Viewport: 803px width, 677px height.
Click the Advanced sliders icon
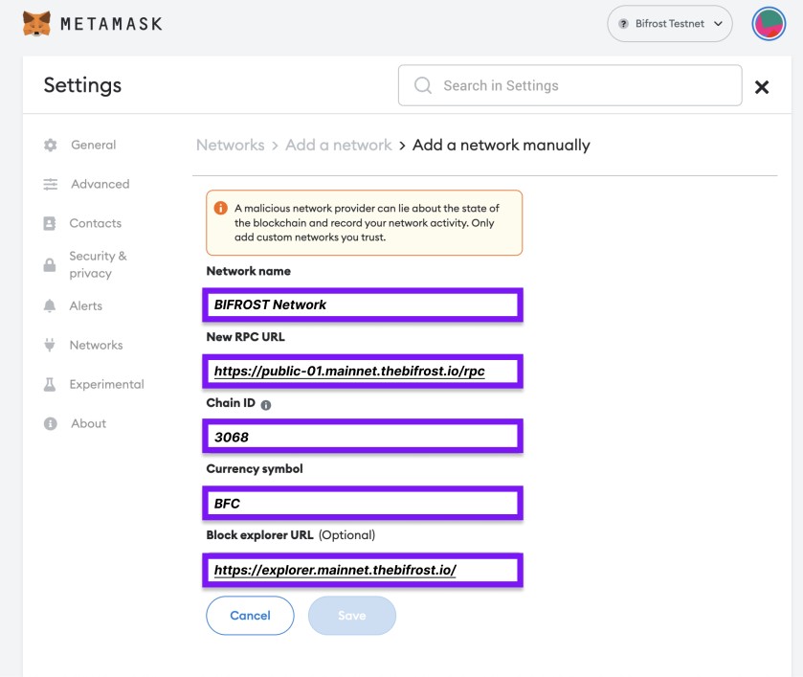click(x=51, y=185)
